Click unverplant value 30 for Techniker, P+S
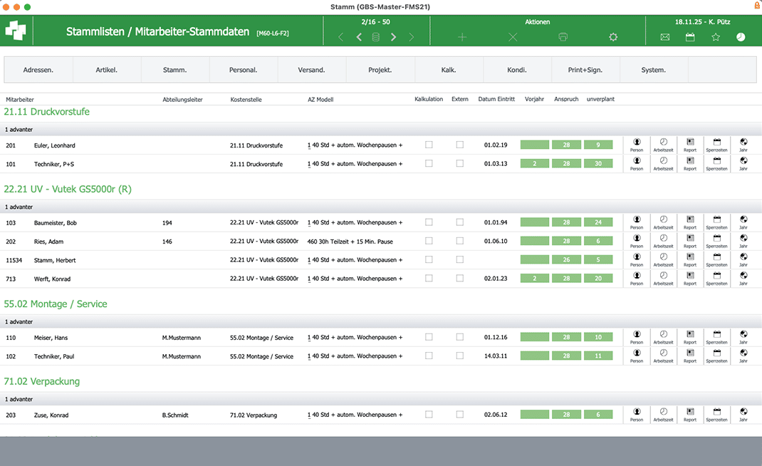The height and width of the screenshot is (466, 762). point(598,163)
